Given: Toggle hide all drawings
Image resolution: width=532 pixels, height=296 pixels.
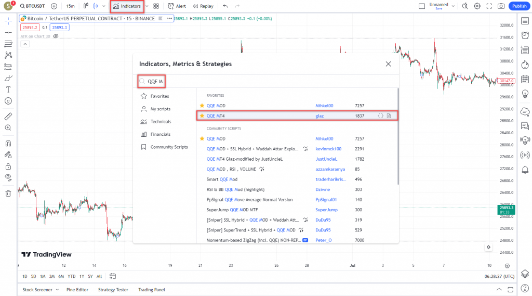Looking at the screenshot, I should (8, 177).
